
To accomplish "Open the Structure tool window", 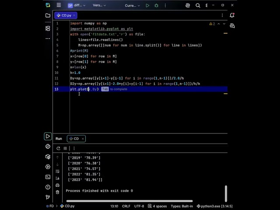I will click(48, 28).
